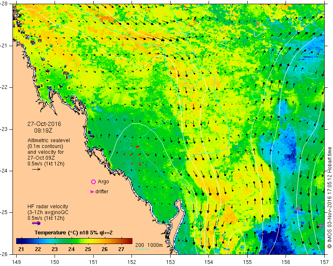Screen dimensions: 333x266
Task: Click the colorbar tick label '25'
Action: (x=88, y=249)
